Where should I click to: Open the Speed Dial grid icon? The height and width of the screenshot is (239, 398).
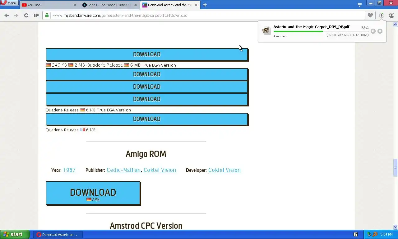pyautogui.click(x=36, y=15)
